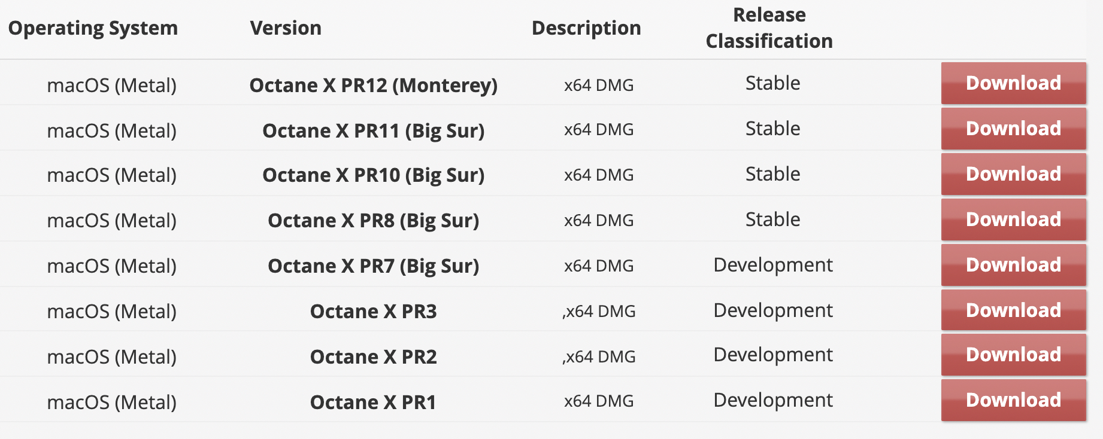Select the Release Classification column header
1103x439 pixels.
click(x=769, y=28)
